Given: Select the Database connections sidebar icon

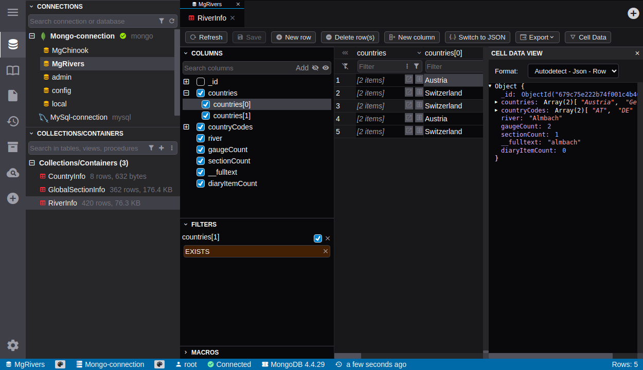Looking at the screenshot, I should pyautogui.click(x=13, y=44).
